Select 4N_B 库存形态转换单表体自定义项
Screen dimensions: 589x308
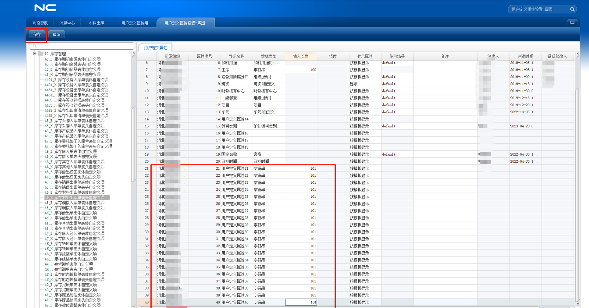point(74,274)
